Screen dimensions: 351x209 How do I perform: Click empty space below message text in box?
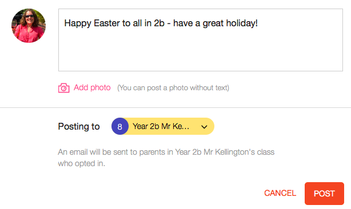[x=201, y=51]
